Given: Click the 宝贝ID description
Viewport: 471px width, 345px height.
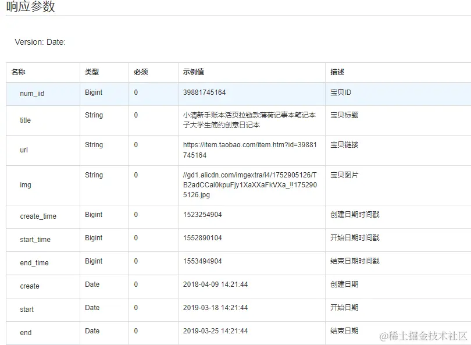Looking at the screenshot, I should tap(341, 93).
